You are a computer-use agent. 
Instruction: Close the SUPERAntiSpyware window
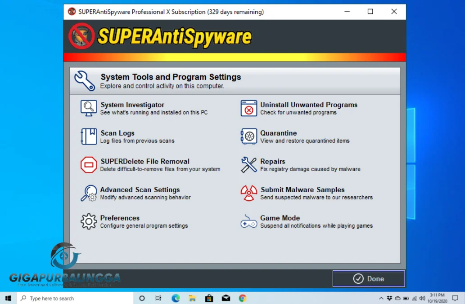pos(394,12)
